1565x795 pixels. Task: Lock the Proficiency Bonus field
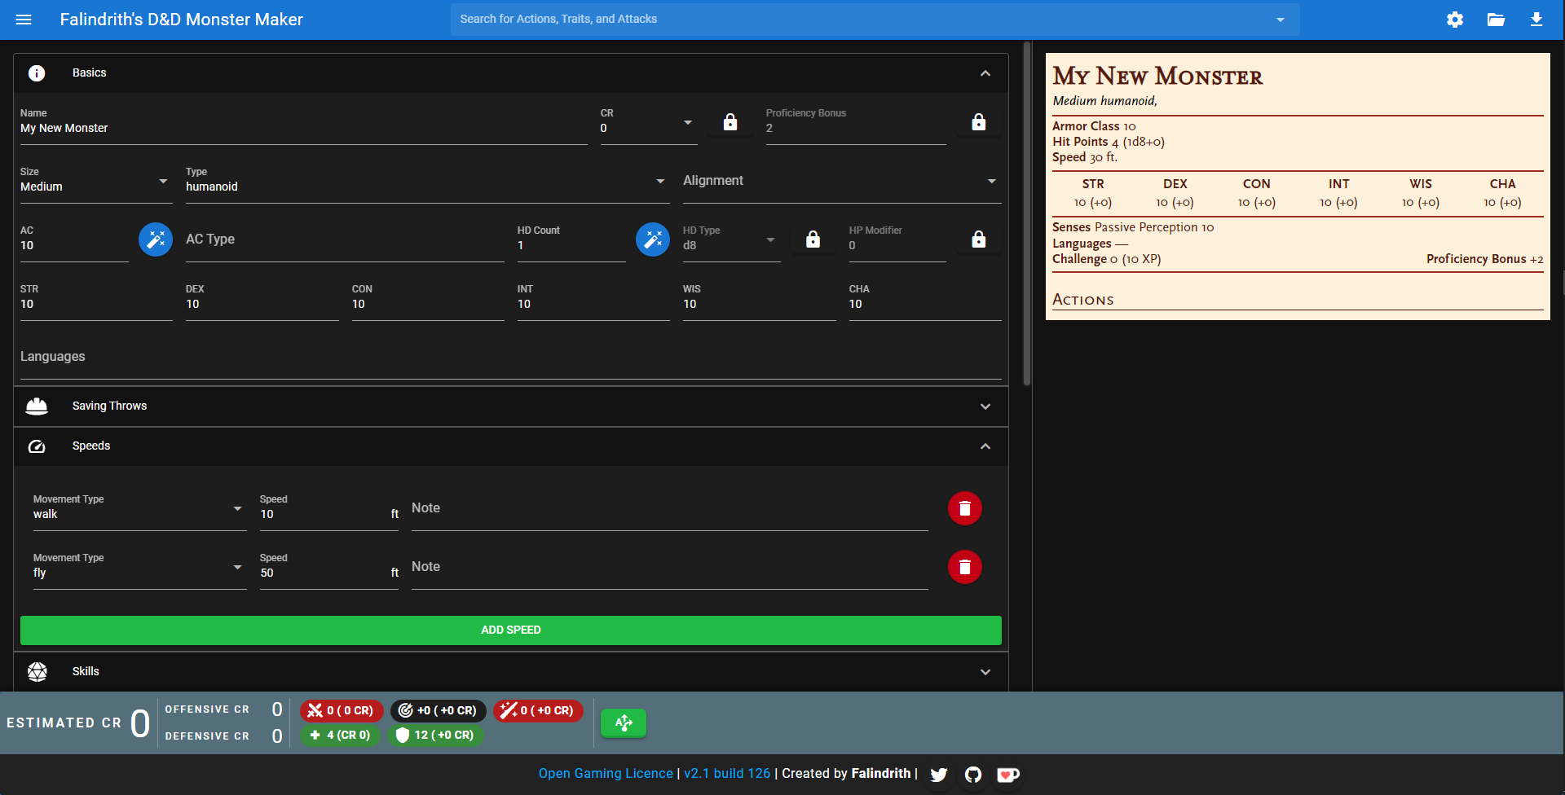[x=978, y=121]
